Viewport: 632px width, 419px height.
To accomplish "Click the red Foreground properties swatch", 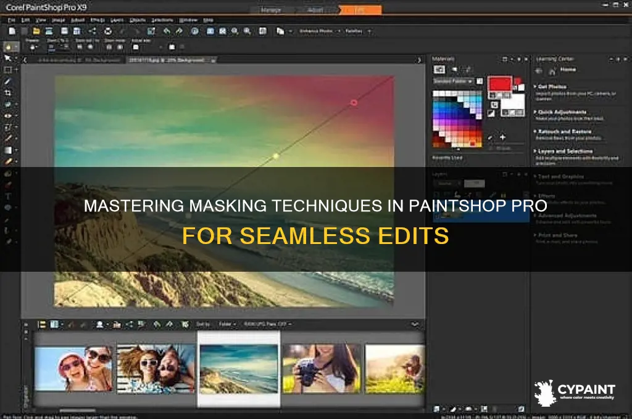I will (x=500, y=84).
